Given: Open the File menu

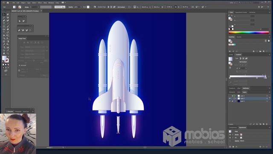Looking at the screenshot, I should click(13, 3).
